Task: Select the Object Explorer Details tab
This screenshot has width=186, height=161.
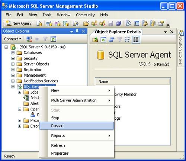Action: tap(118, 32)
